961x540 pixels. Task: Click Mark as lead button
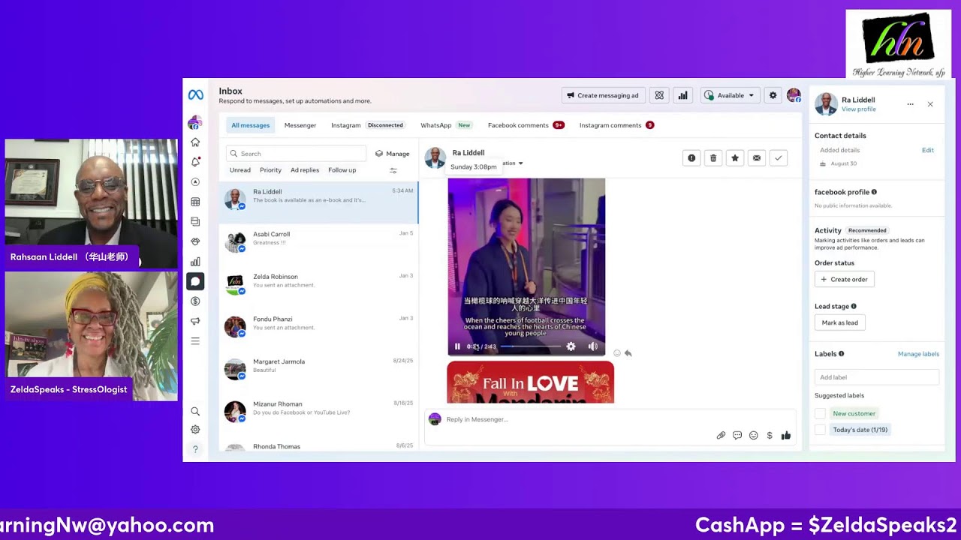[839, 322]
